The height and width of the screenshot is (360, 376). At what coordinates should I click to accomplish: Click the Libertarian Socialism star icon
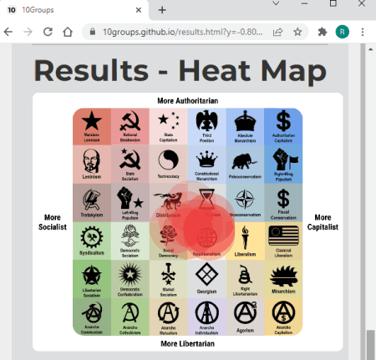92,276
